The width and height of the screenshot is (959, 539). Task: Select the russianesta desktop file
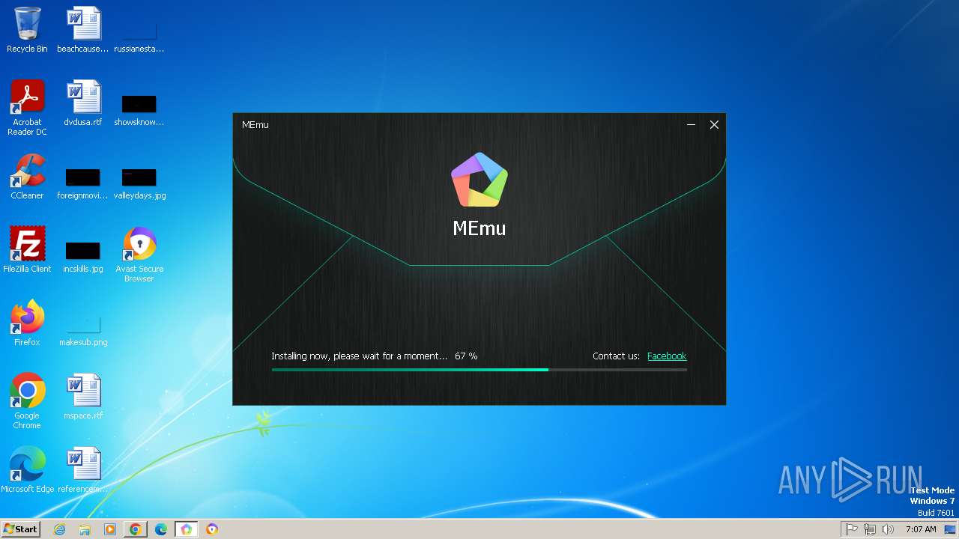click(x=139, y=30)
